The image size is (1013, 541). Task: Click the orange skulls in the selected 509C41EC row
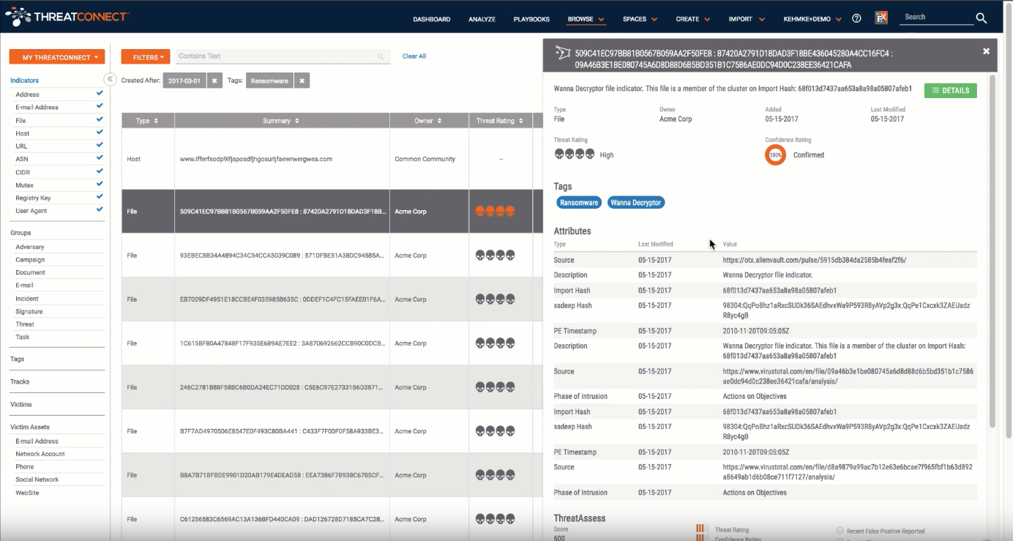[496, 212]
